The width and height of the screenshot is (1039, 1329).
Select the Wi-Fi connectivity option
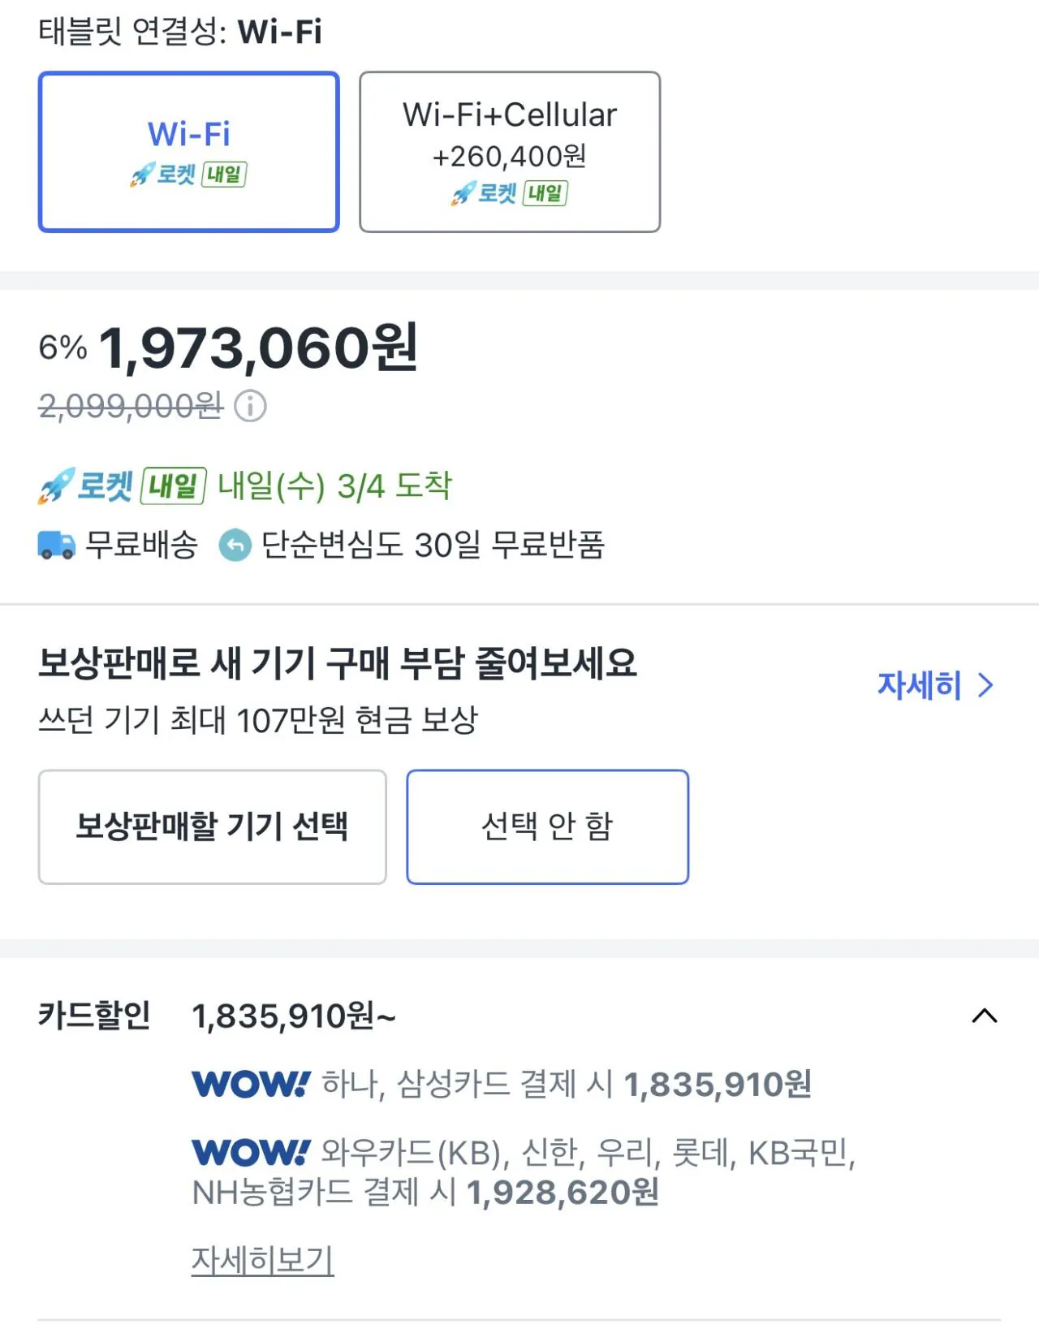click(x=189, y=151)
